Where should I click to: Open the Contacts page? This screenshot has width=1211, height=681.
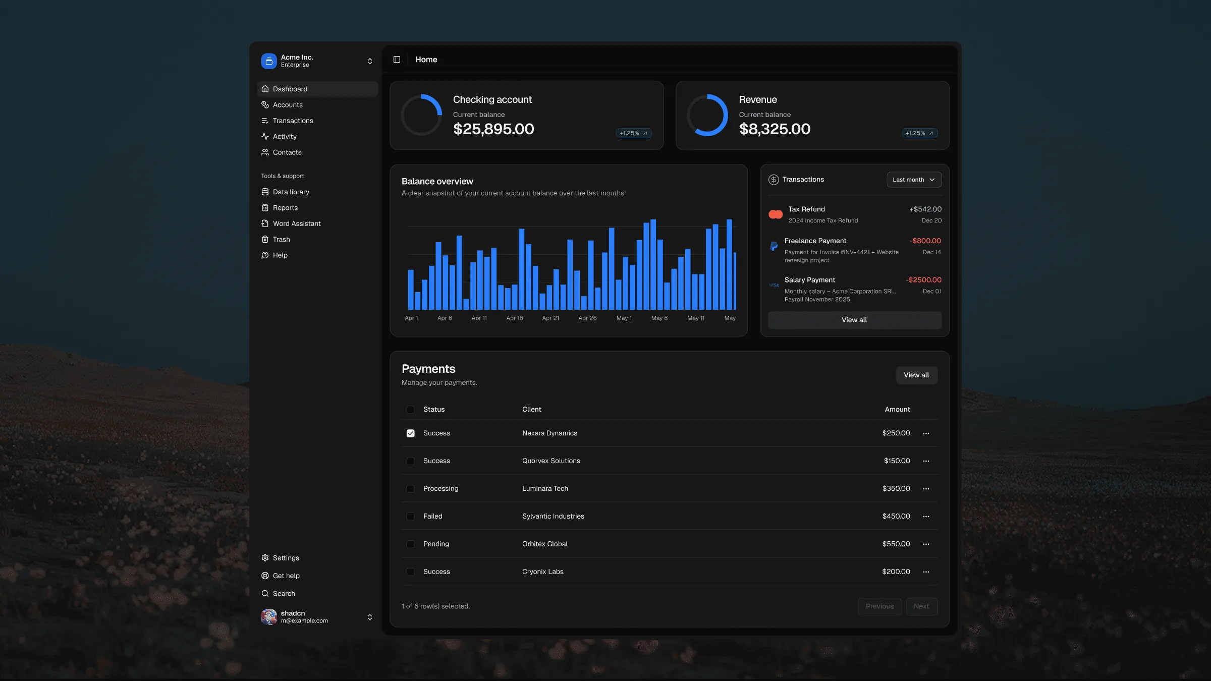(287, 152)
